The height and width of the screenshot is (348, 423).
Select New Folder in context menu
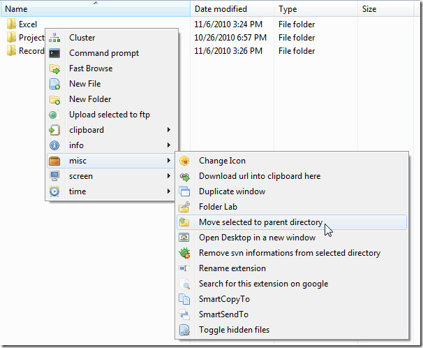click(x=90, y=99)
